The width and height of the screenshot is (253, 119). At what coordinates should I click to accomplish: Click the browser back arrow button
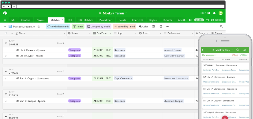click(x=4, y=6)
